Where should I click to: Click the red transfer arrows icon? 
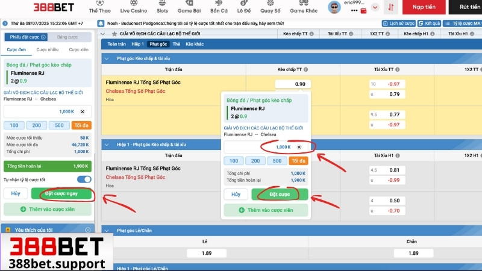(392, 8)
